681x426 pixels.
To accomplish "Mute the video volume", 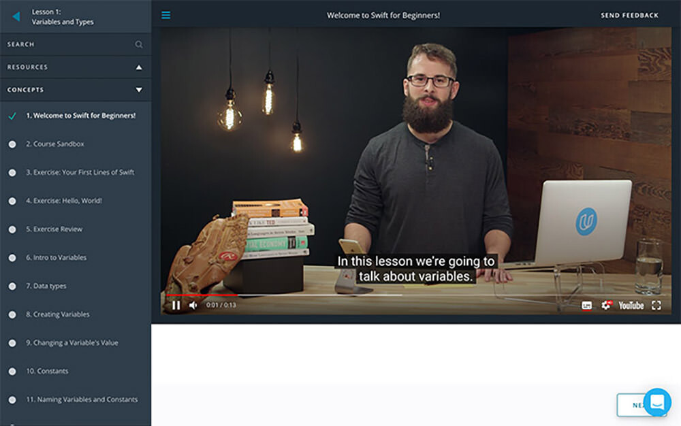I will coord(193,306).
